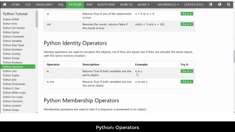Image resolution: width=235 pixels, height=132 pixels.
Task: Open Python Booleans link
Action: point(12,62)
